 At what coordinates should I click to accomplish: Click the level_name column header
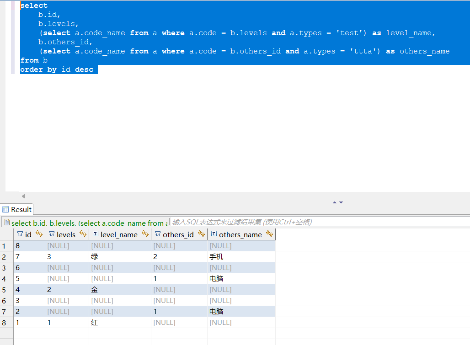click(119, 234)
